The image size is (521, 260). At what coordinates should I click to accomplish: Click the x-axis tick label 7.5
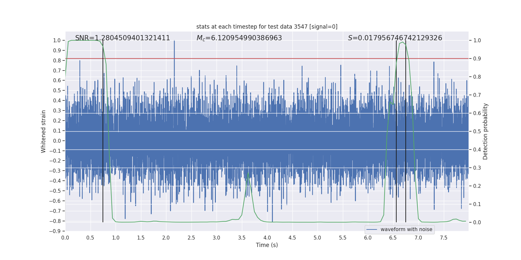click(444, 238)
